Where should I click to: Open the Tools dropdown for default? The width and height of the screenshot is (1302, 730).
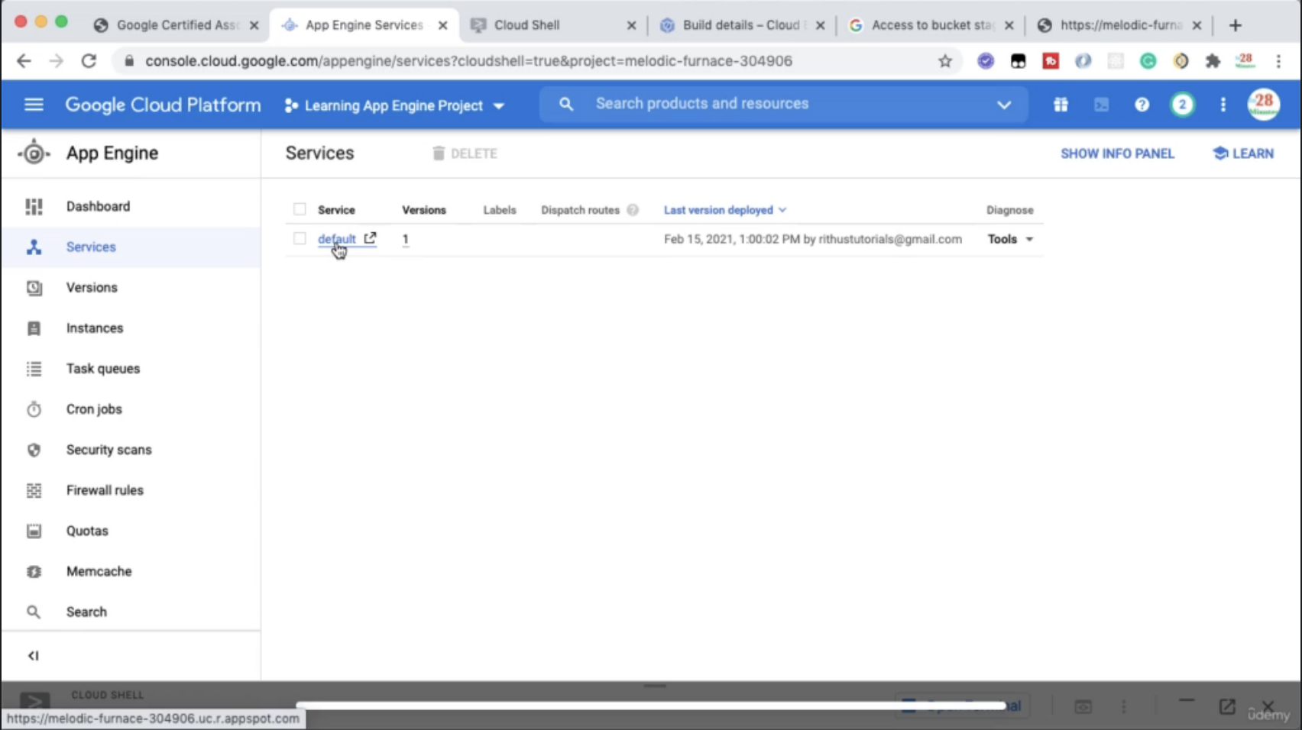coord(1010,239)
